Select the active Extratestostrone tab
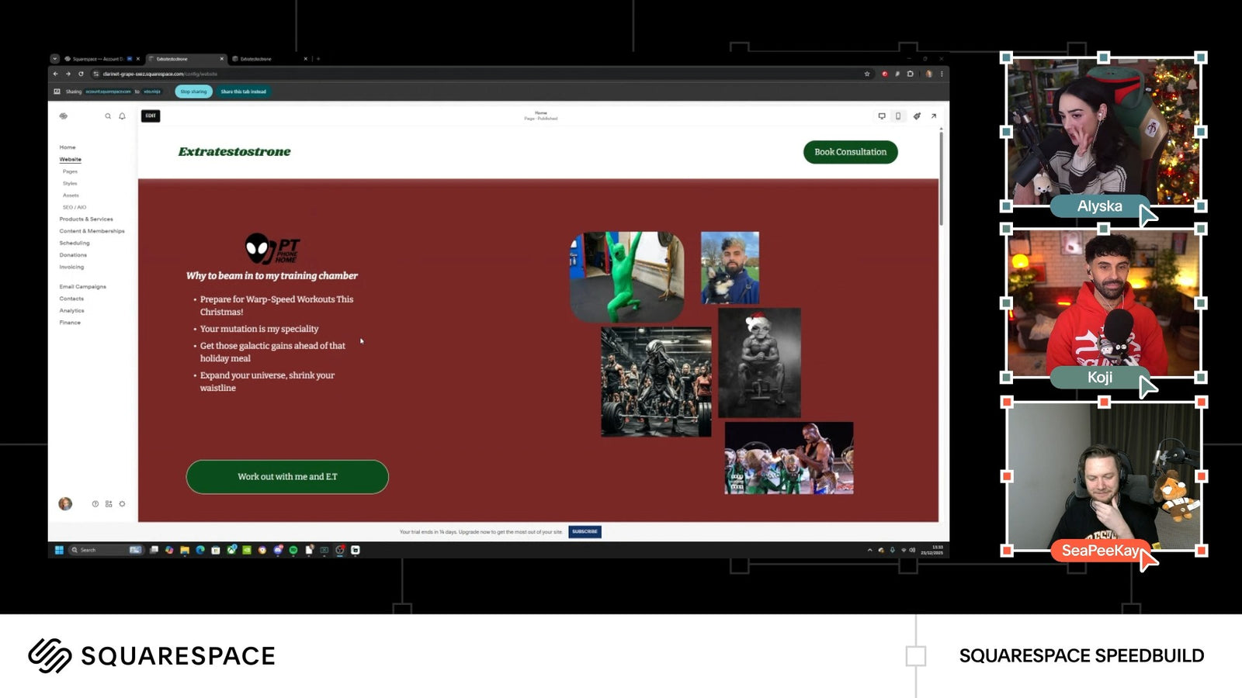 click(186, 59)
